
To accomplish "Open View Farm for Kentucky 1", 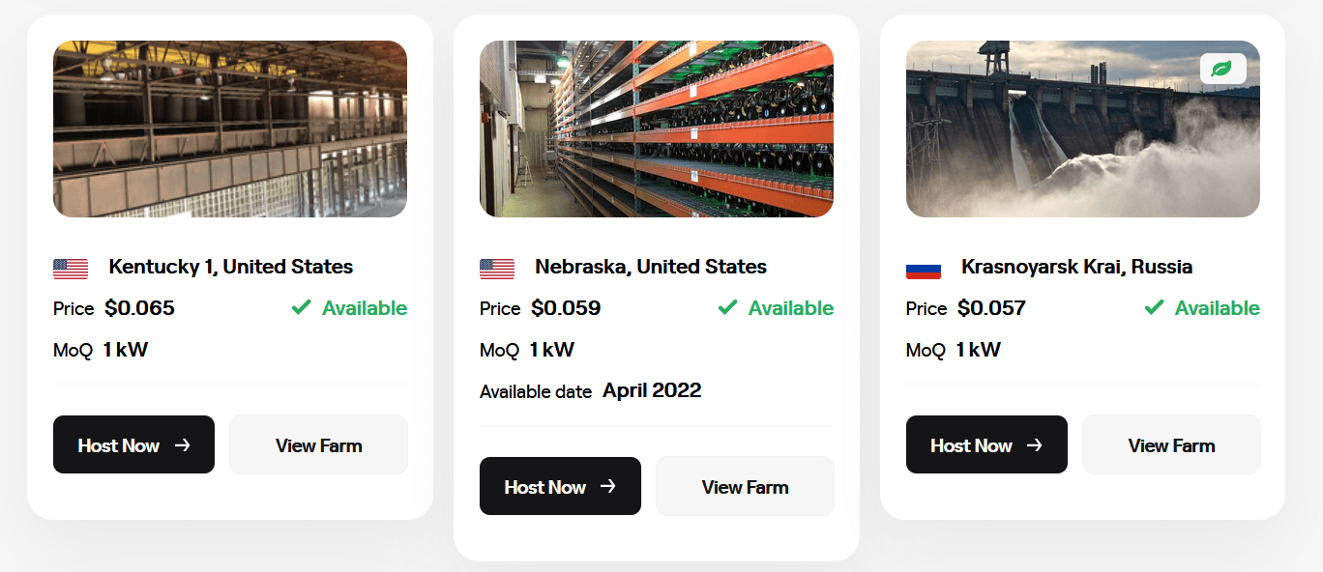I will click(318, 445).
